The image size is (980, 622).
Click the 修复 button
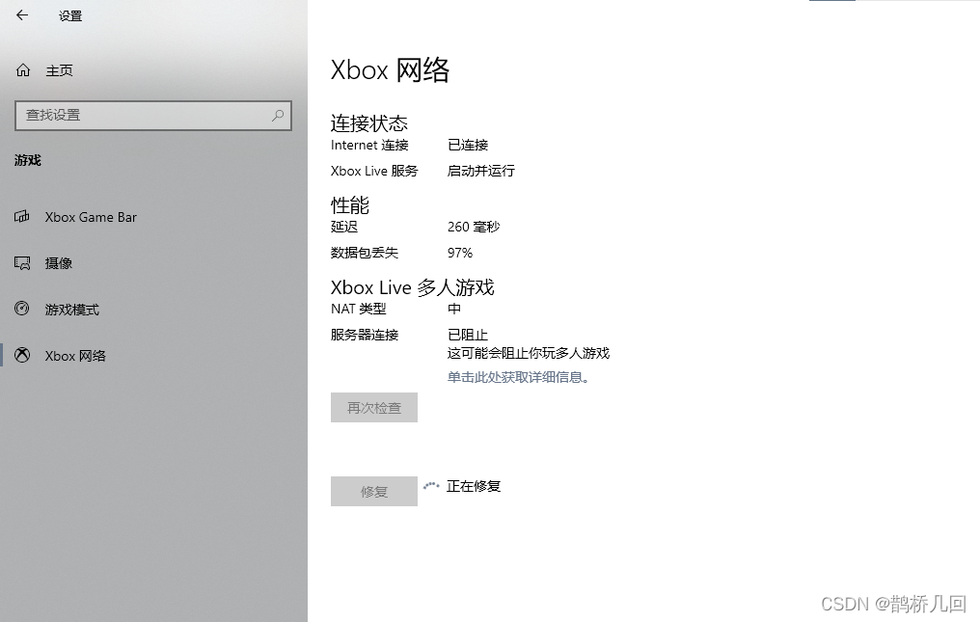pos(373,492)
